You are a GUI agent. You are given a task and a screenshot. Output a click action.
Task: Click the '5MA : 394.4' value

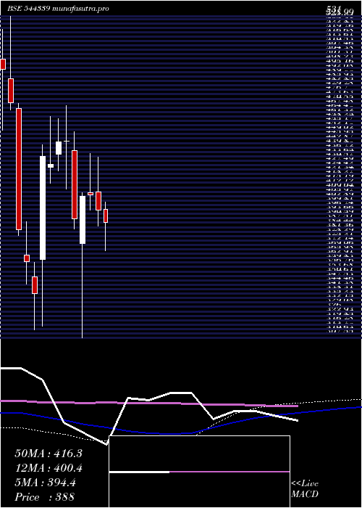point(45,483)
